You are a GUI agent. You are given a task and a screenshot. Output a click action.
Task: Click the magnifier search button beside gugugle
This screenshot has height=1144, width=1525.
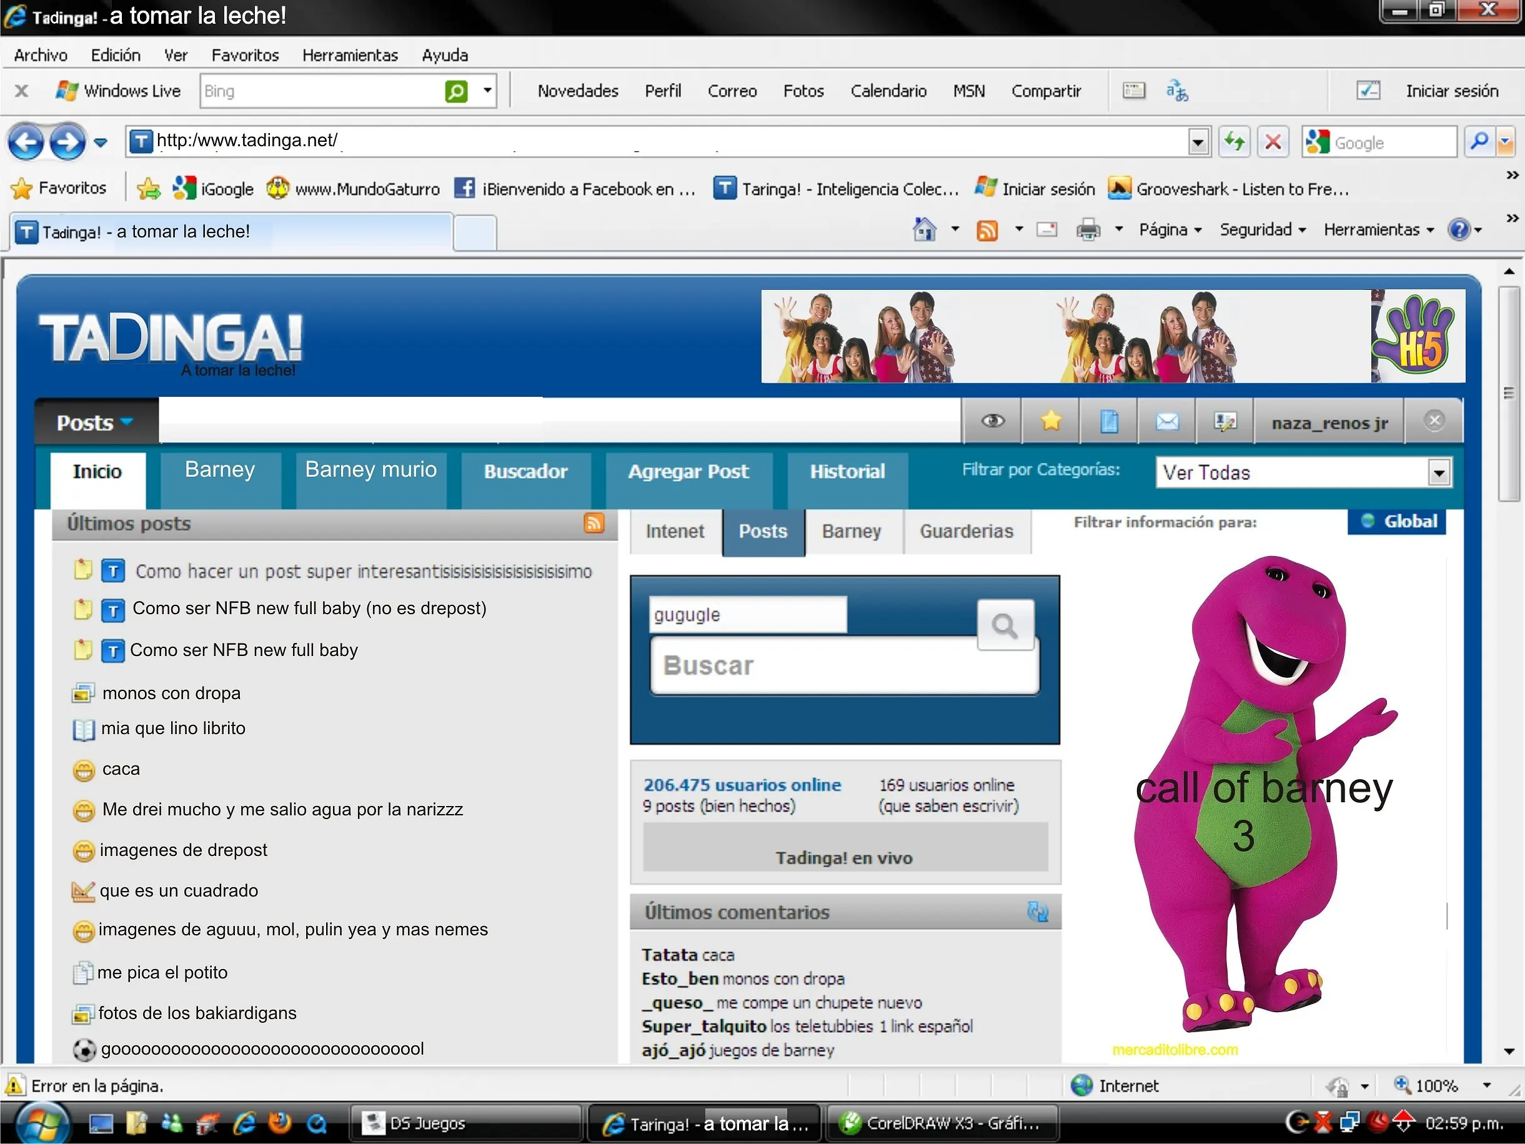[x=1005, y=625]
